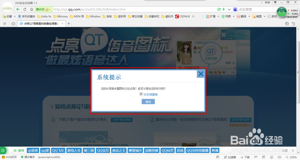Expand the certificate badge dropdown arrow
300x160 pixels.
point(50,10)
